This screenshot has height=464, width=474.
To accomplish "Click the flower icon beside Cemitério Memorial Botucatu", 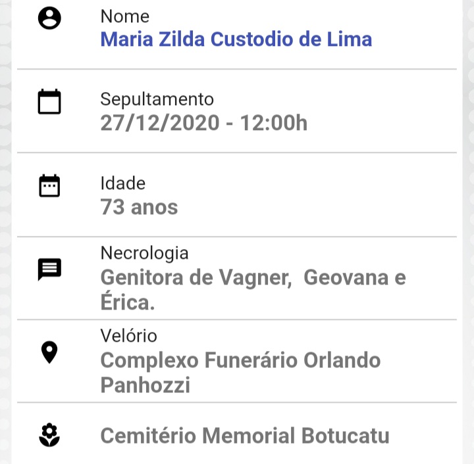I will point(49,435).
